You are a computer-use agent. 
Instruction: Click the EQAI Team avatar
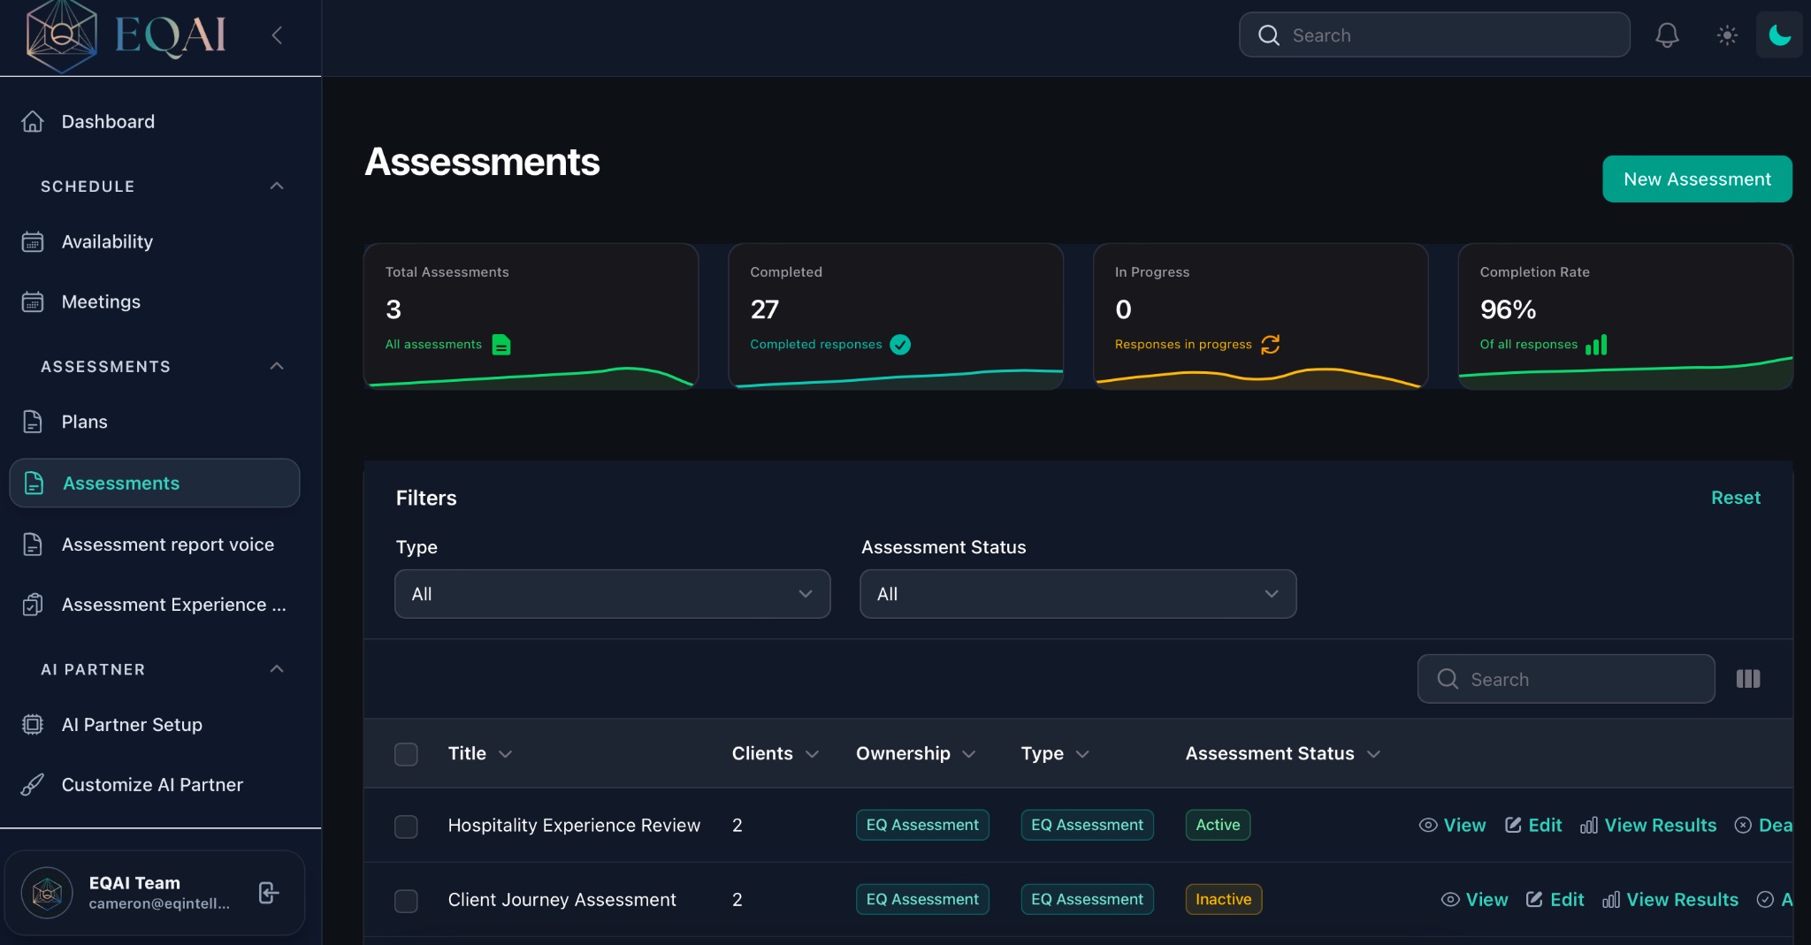point(47,893)
